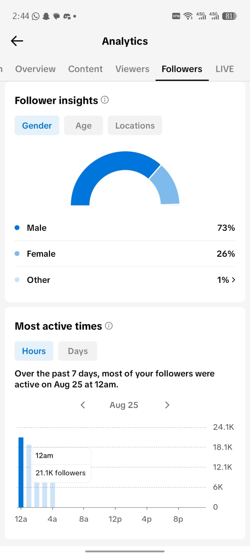Select the Locations filter chip
Image resolution: width=250 pixels, height=556 pixels.
pyautogui.click(x=135, y=125)
